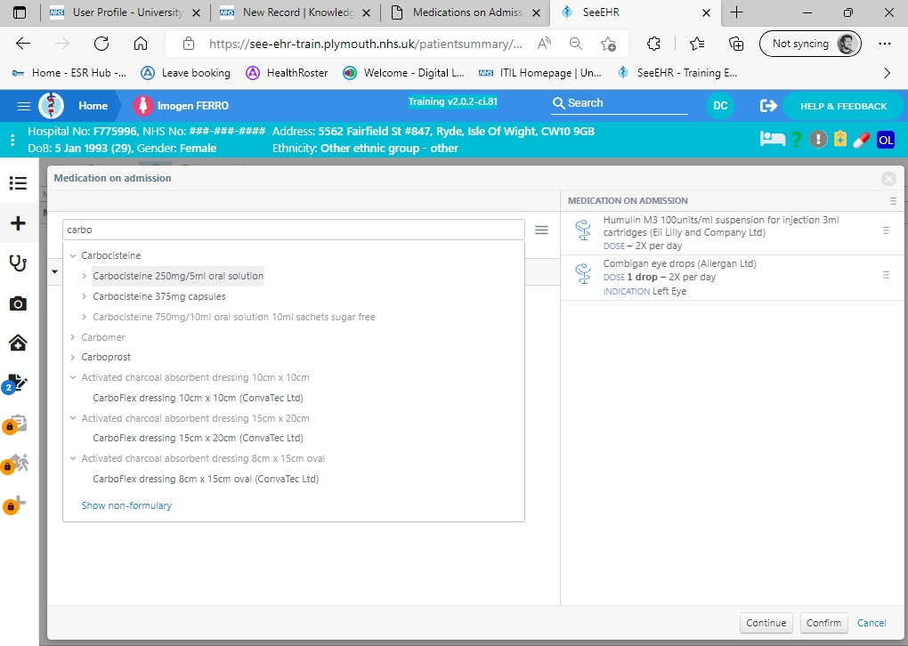Expand the Carboprost group

(x=73, y=357)
